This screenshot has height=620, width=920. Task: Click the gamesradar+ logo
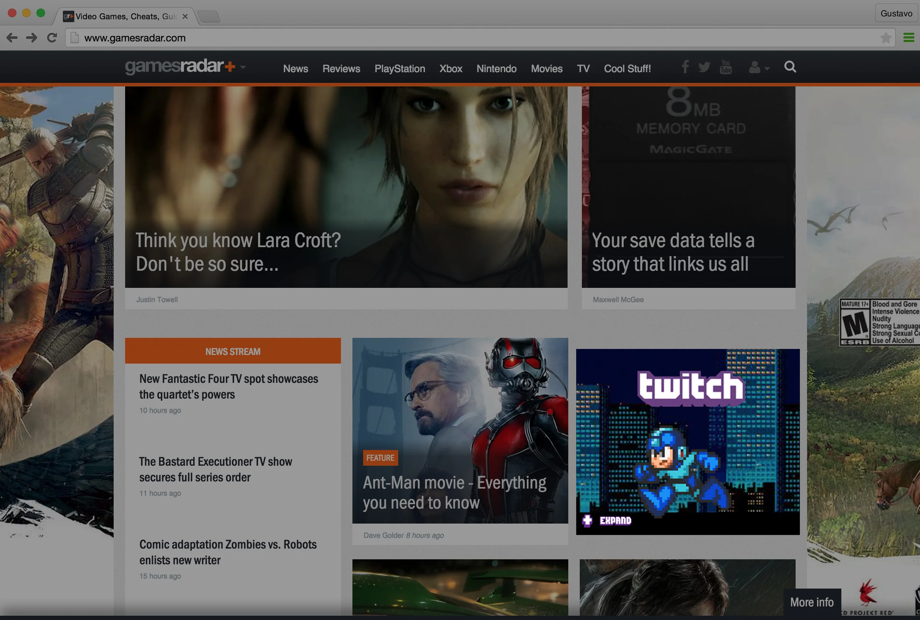click(x=180, y=67)
